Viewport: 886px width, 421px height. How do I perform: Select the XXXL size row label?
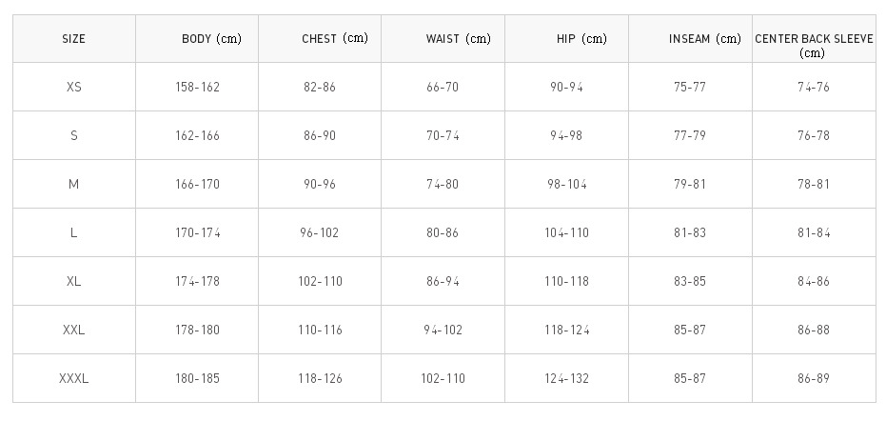[x=74, y=378]
